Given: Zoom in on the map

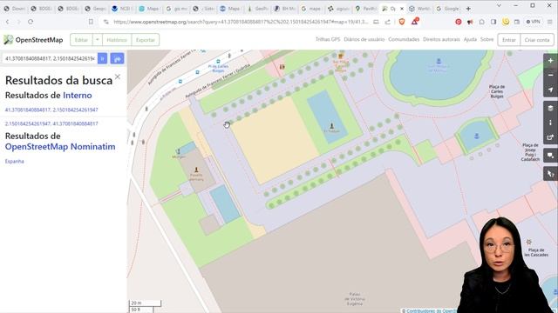Looking at the screenshot, I should [x=550, y=61].
